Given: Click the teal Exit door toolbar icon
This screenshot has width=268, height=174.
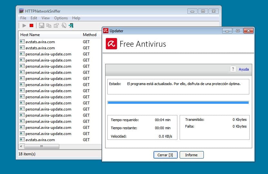Looking at the screenshot, I should (x=71, y=25).
